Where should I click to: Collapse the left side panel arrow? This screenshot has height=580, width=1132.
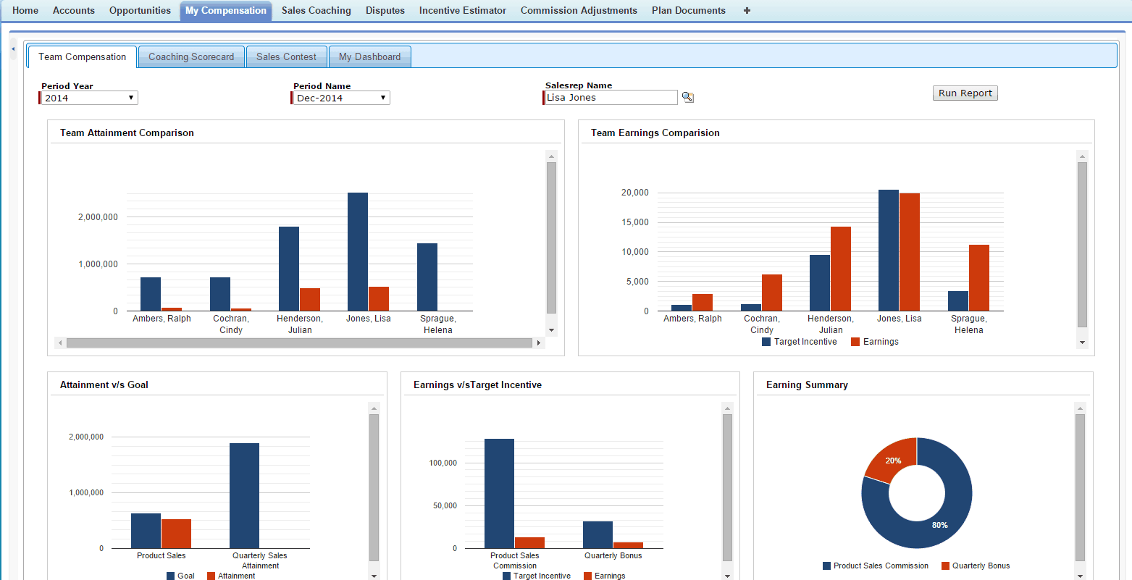(13, 49)
